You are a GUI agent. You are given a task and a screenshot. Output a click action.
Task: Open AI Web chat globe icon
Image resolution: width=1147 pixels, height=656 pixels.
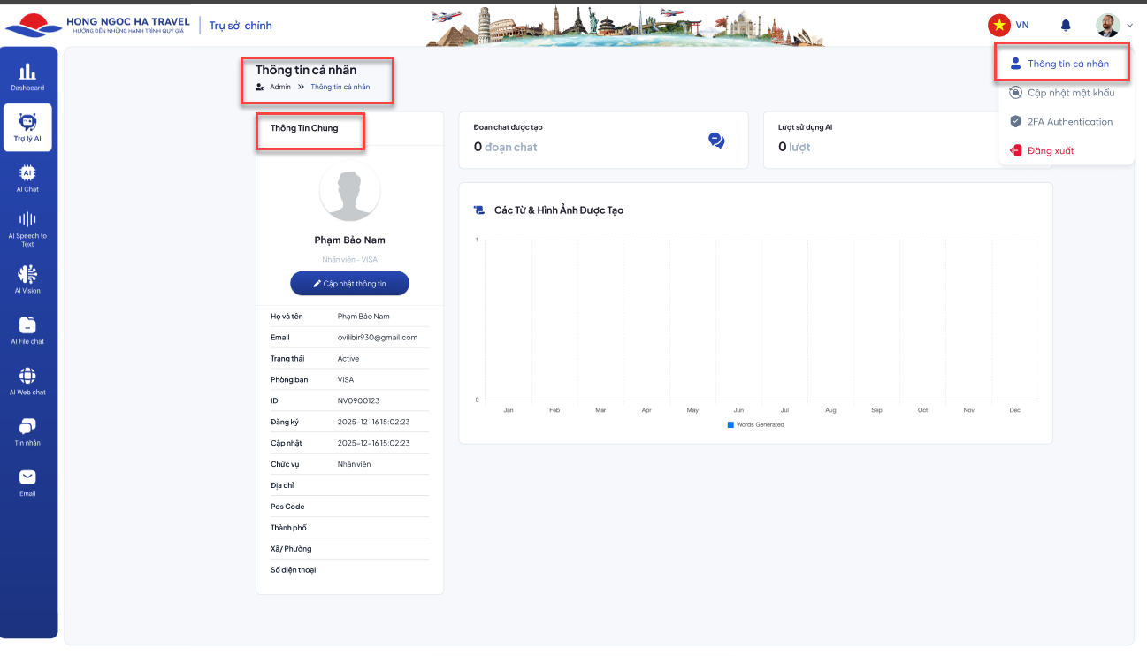(x=27, y=380)
